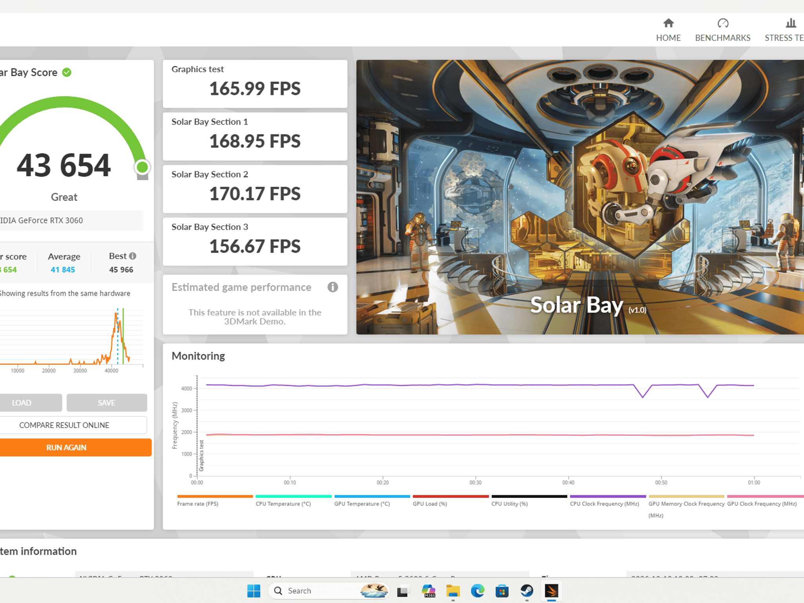Viewport: 804px width, 603px height.
Task: Click the Solar Bay preview image
Action: (580, 197)
